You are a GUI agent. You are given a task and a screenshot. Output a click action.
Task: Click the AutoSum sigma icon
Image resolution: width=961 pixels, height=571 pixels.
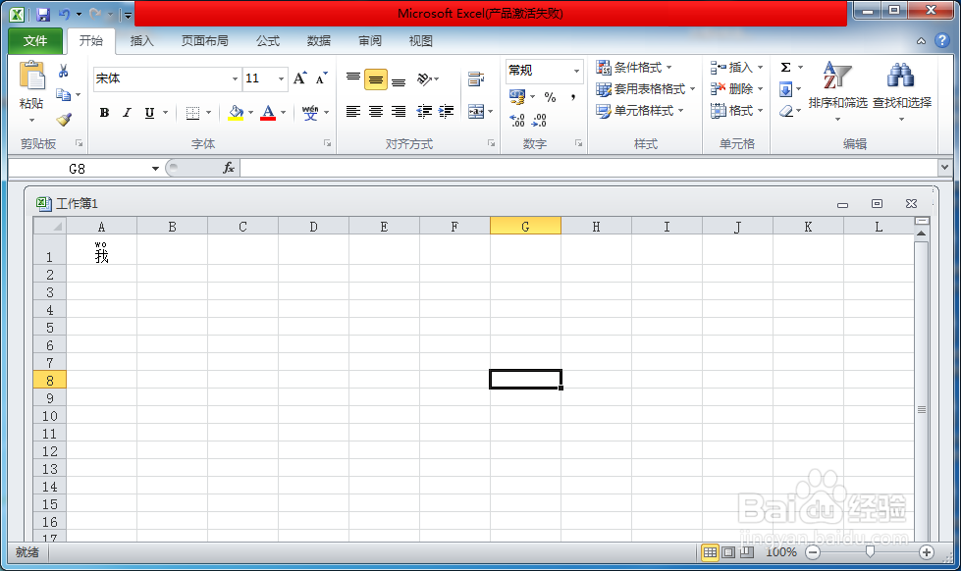tap(785, 68)
